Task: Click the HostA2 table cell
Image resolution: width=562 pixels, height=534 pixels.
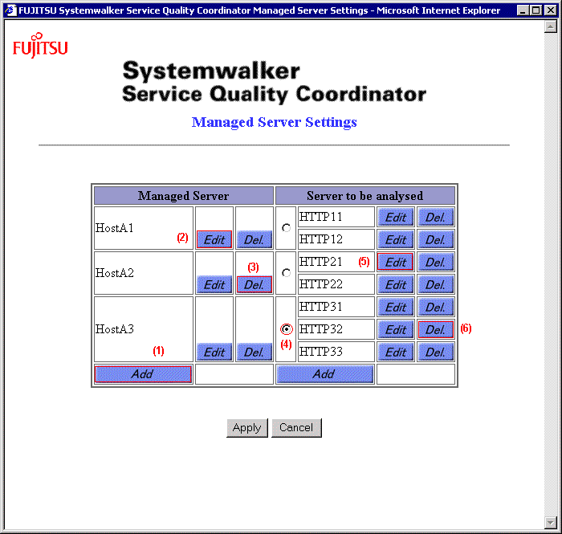Action: pyautogui.click(x=144, y=273)
